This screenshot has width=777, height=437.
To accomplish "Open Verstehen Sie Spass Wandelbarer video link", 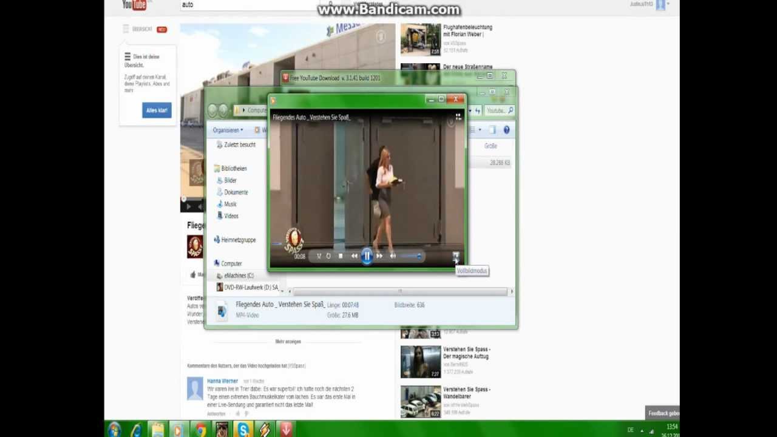I will pyautogui.click(x=467, y=393).
